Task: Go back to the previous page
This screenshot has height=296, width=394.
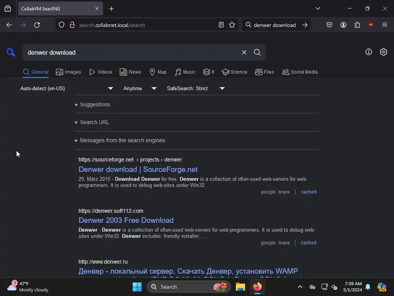Action: click(9, 25)
